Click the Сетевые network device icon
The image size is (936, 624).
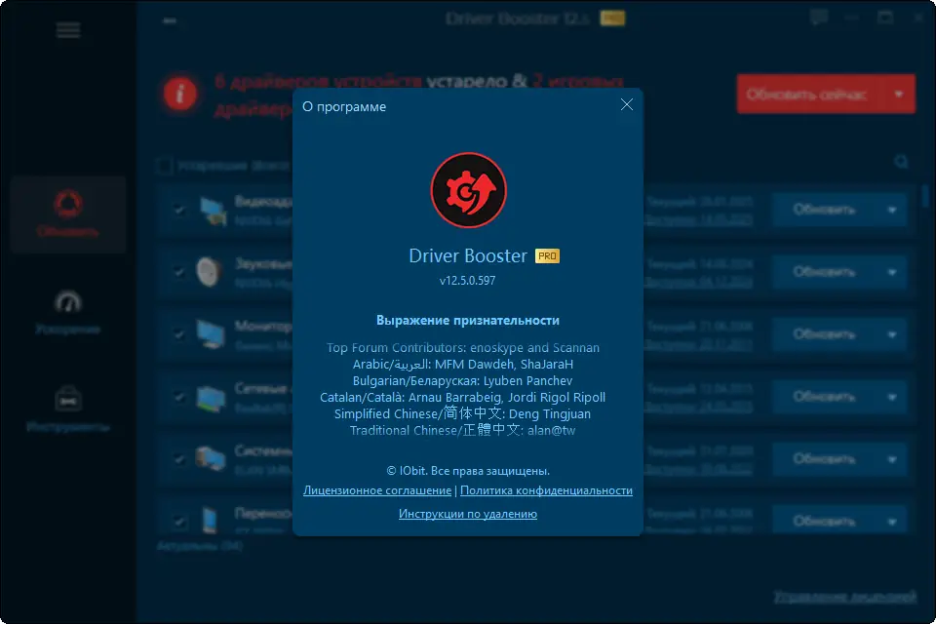tap(212, 398)
